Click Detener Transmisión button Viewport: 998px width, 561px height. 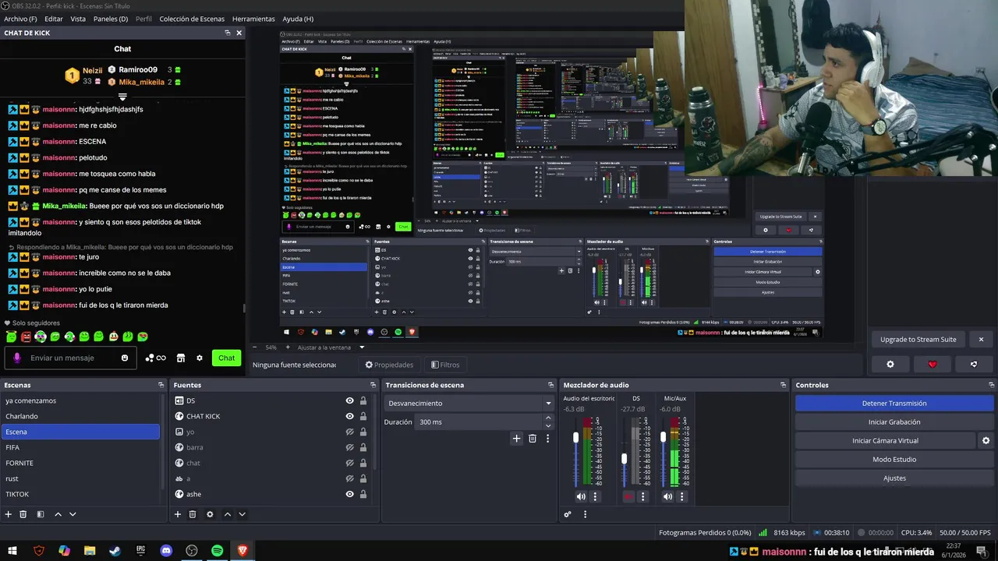[894, 404]
